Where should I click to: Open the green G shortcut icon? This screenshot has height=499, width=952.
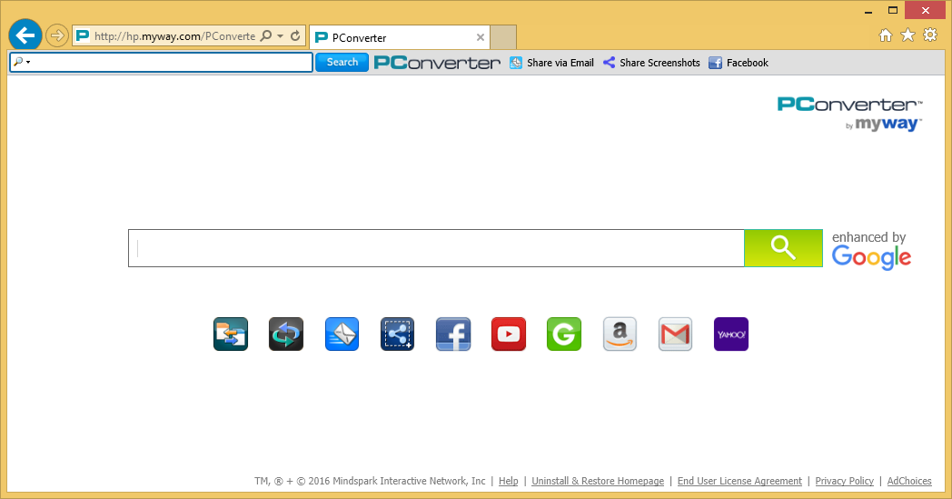click(564, 334)
